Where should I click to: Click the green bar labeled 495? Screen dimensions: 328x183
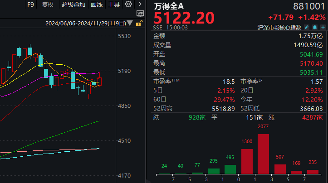pos(230,169)
